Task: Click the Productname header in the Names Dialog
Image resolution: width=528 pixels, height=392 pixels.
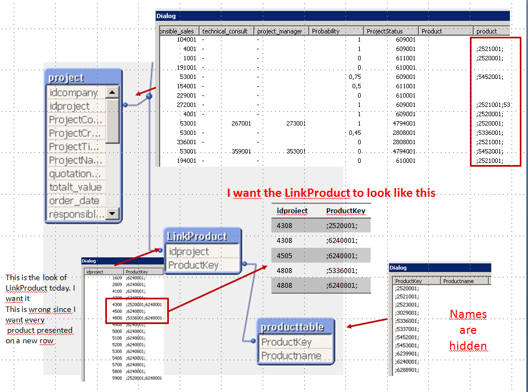Action: 465,281
